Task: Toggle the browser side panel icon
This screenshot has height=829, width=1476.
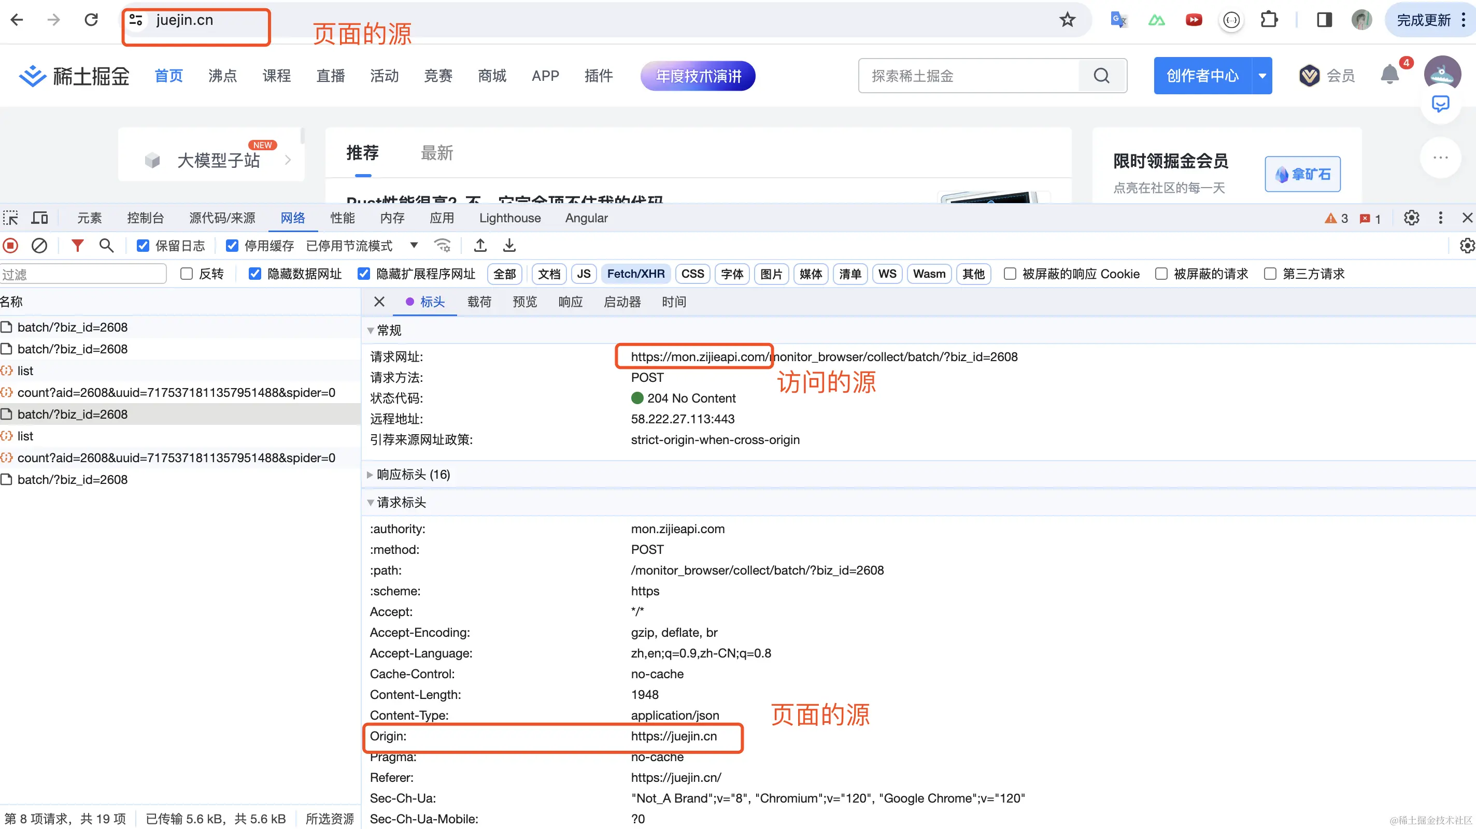Action: point(1324,20)
